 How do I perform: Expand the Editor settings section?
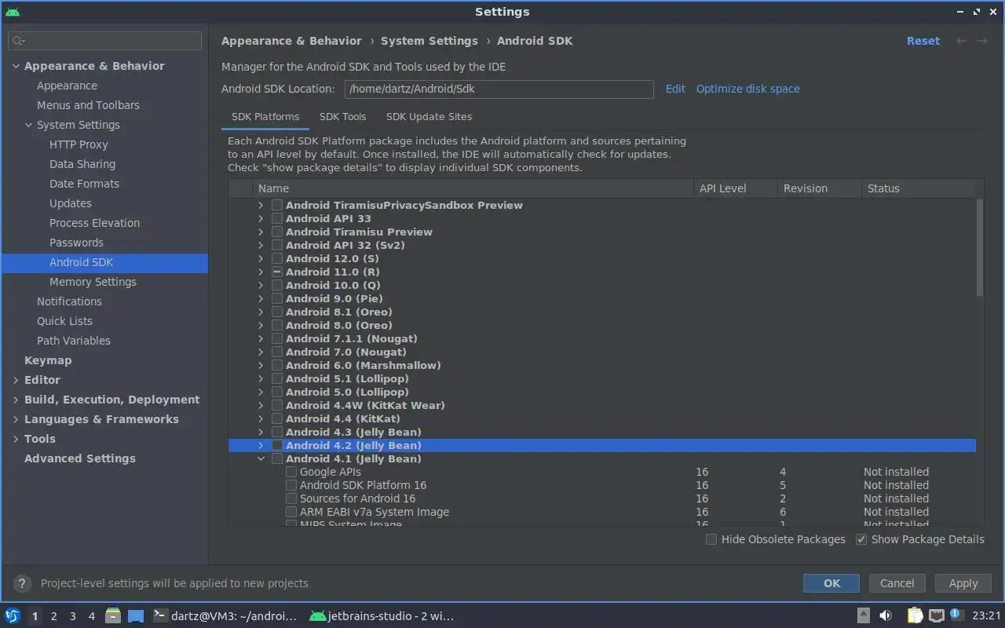tap(16, 380)
